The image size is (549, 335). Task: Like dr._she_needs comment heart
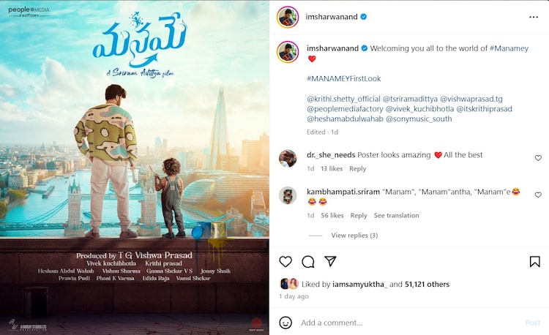[538, 158]
